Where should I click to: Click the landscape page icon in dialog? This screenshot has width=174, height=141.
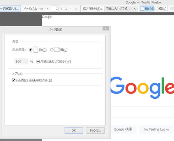pyautogui.click(x=57, y=50)
